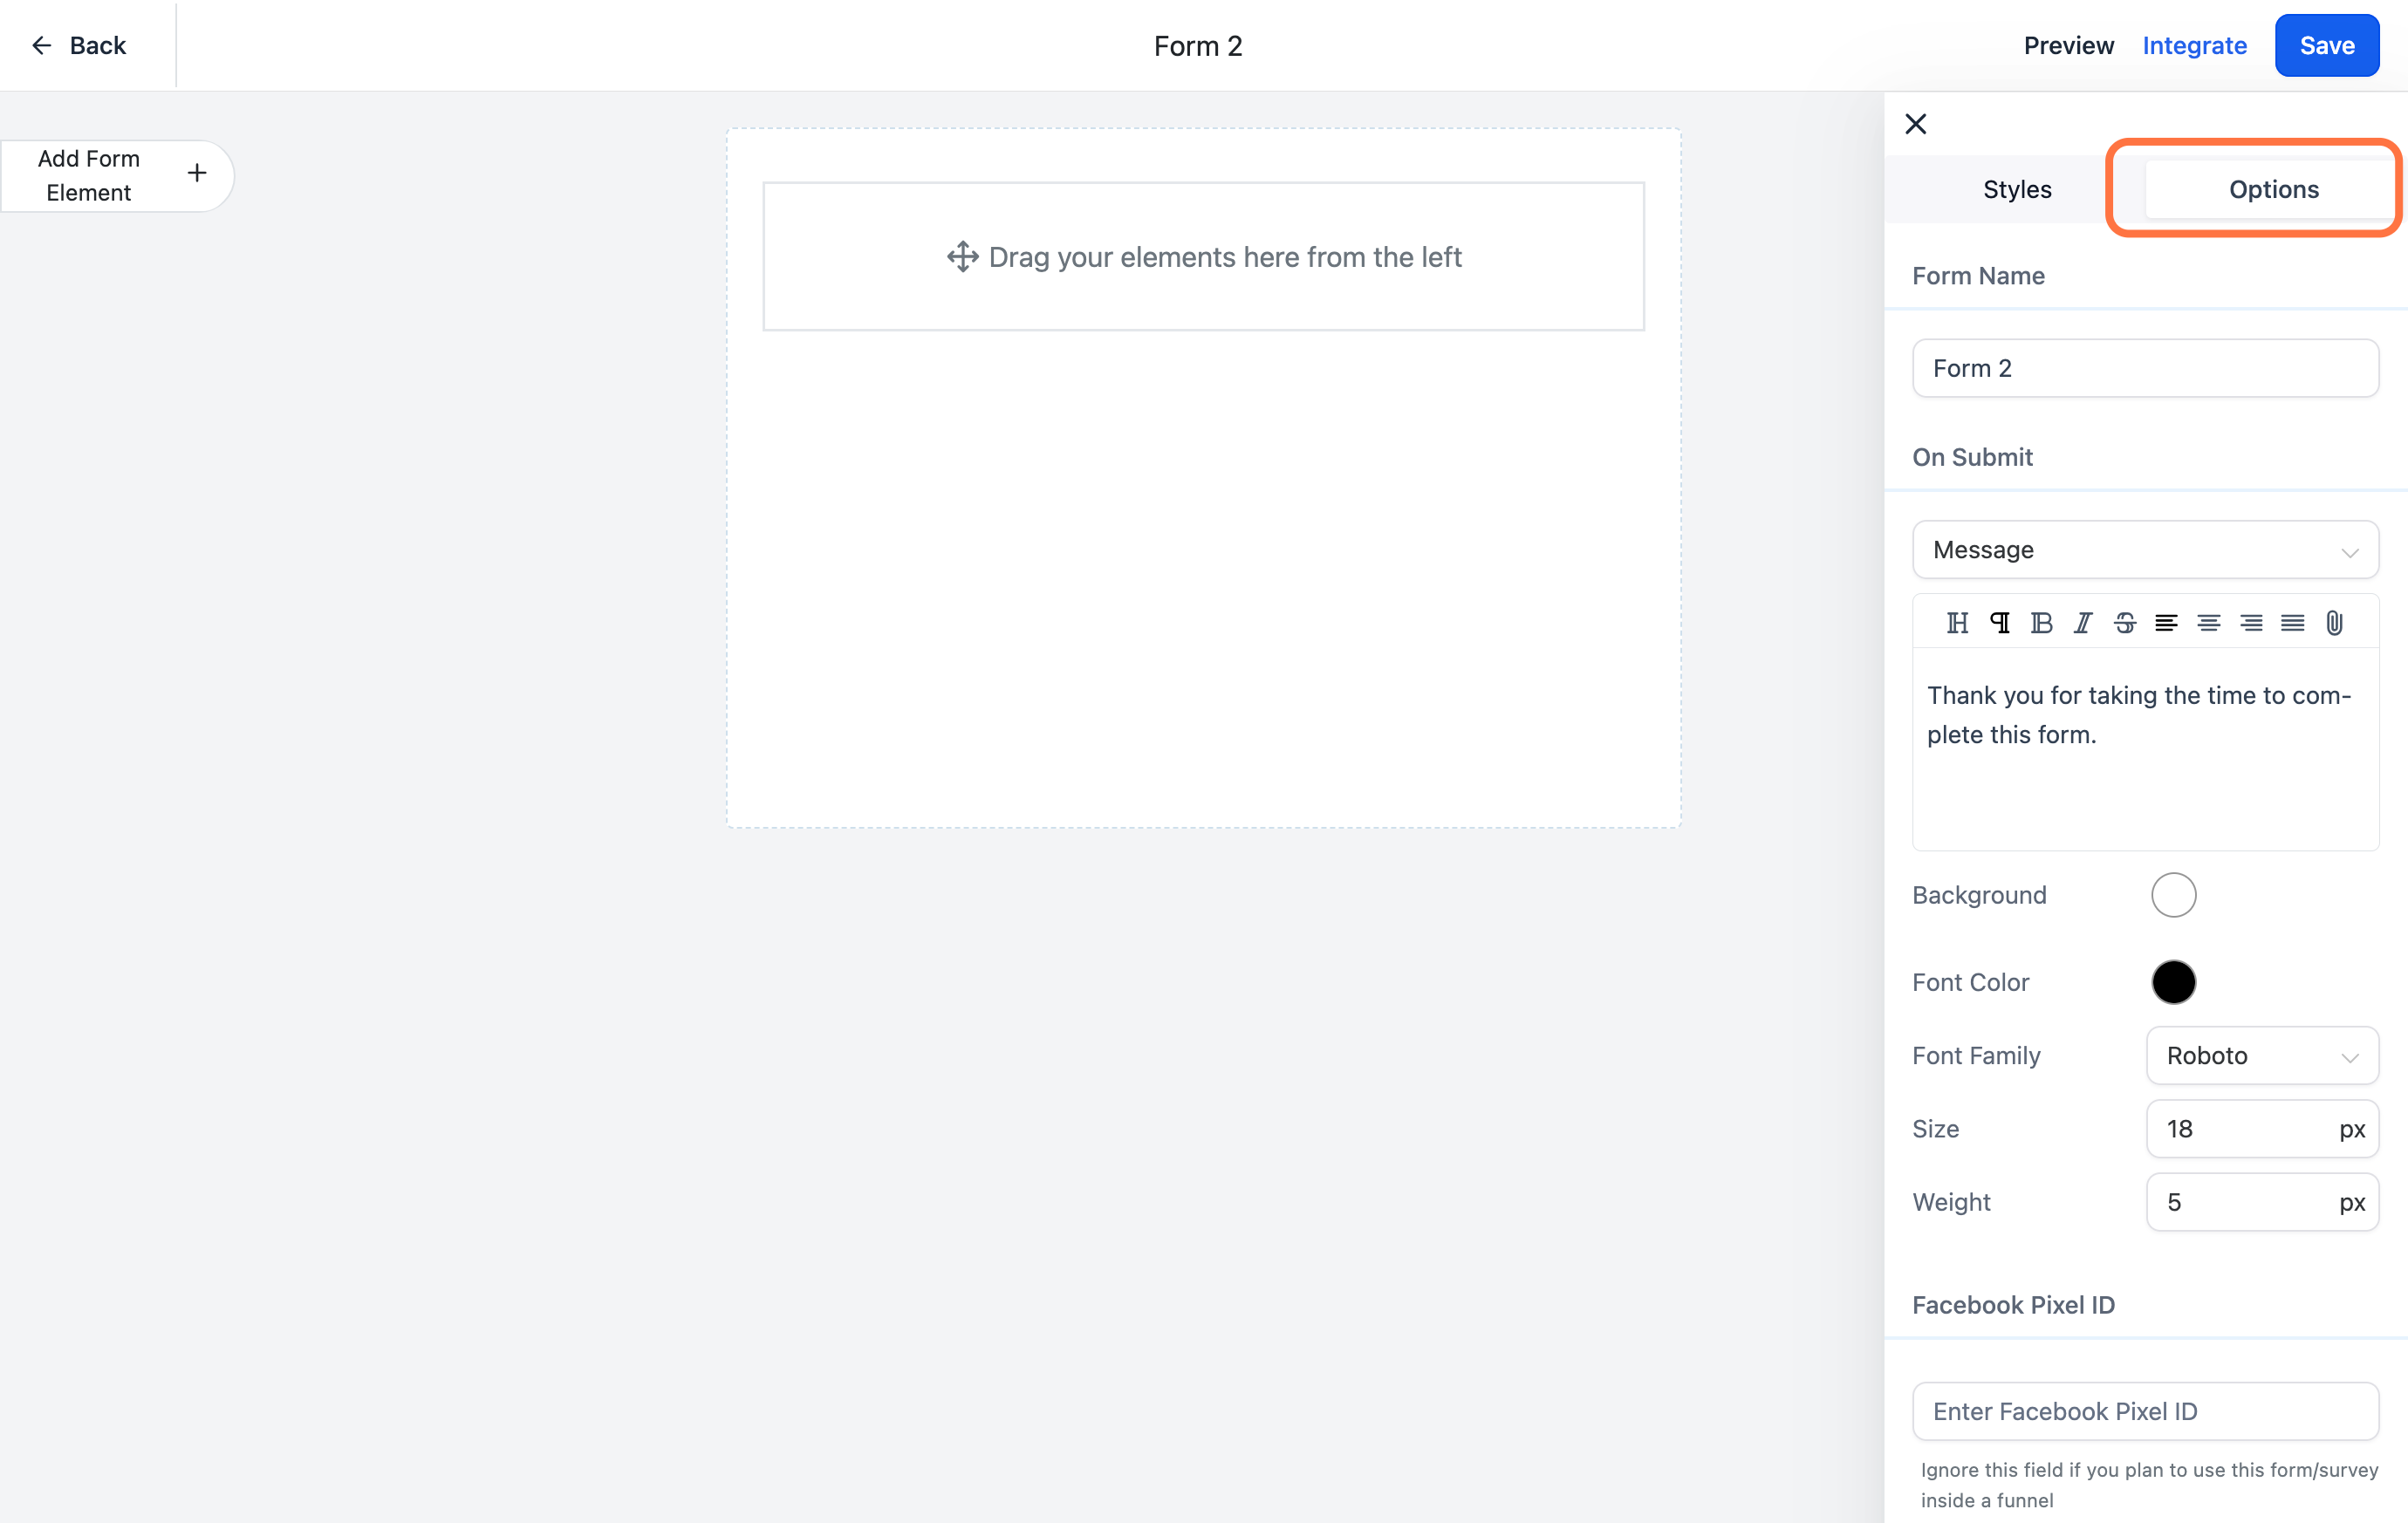The width and height of the screenshot is (2408, 1523).
Task: Switch to the Styles tab
Action: (2016, 189)
